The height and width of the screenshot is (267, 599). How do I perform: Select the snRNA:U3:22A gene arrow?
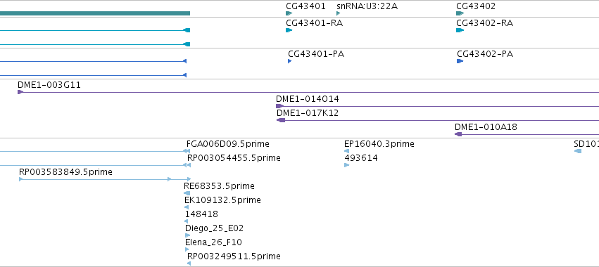(338, 13)
